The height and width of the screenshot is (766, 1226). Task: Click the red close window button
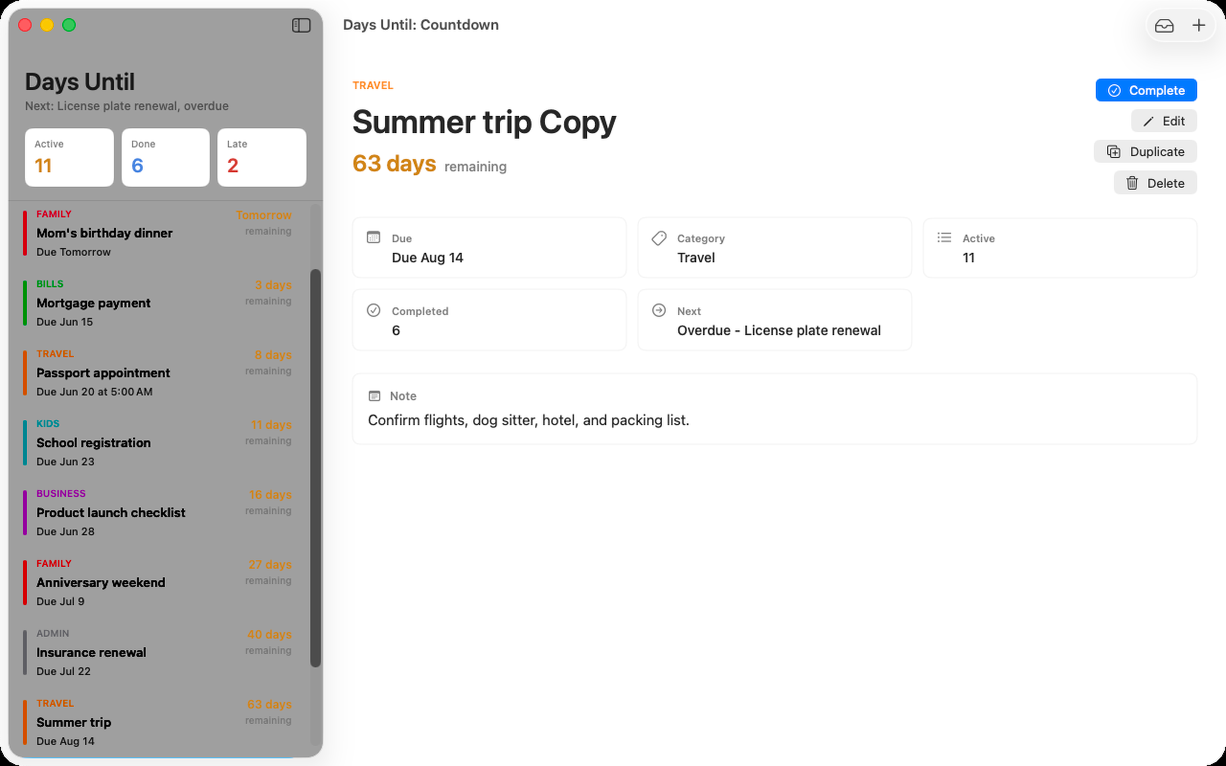(x=25, y=25)
